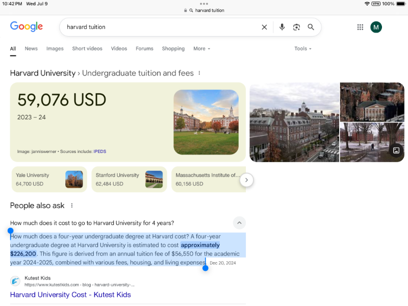Screen dimensions: 408x306
Task: Tap the end text selection handle
Action: [206, 268]
